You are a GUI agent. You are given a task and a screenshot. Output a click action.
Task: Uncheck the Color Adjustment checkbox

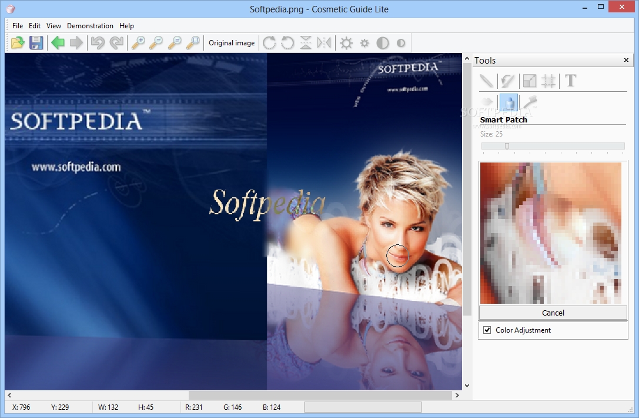(x=487, y=330)
